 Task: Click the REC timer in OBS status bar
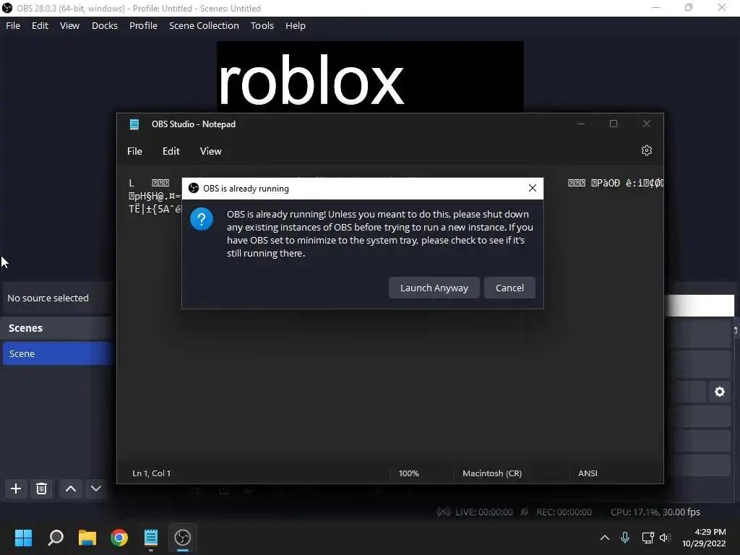564,512
